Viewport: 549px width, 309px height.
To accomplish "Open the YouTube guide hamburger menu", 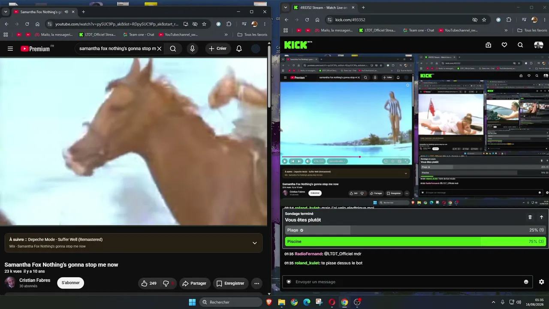I will pyautogui.click(x=10, y=48).
